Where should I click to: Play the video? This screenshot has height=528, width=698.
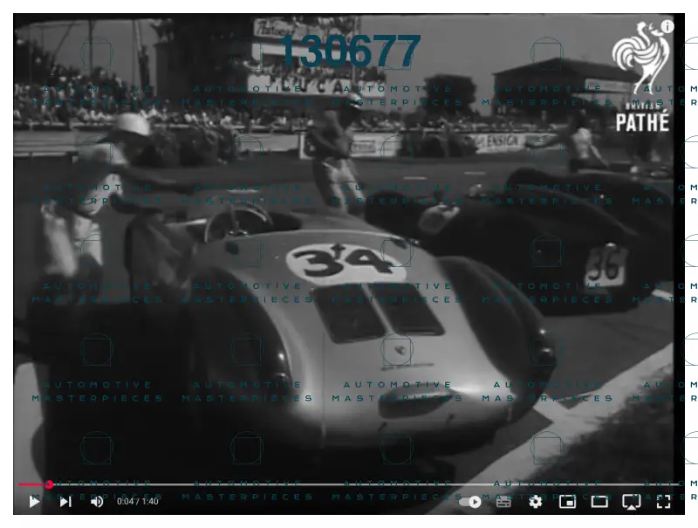(x=34, y=502)
